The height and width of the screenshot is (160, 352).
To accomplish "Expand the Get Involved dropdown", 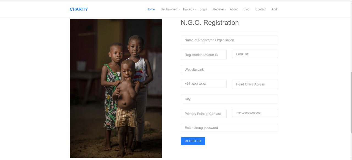I will [x=170, y=9].
